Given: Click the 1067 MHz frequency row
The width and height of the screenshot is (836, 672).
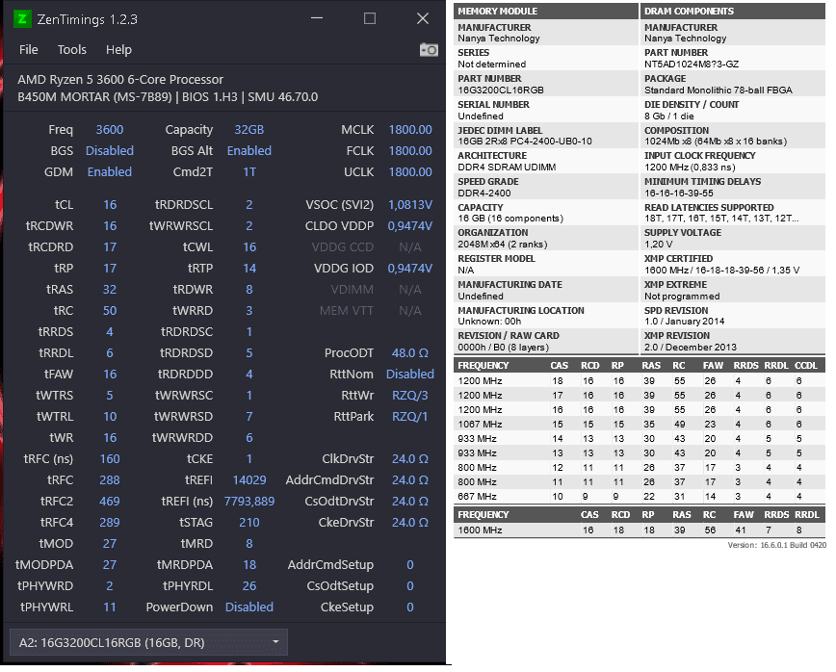Looking at the screenshot, I should (x=640, y=425).
